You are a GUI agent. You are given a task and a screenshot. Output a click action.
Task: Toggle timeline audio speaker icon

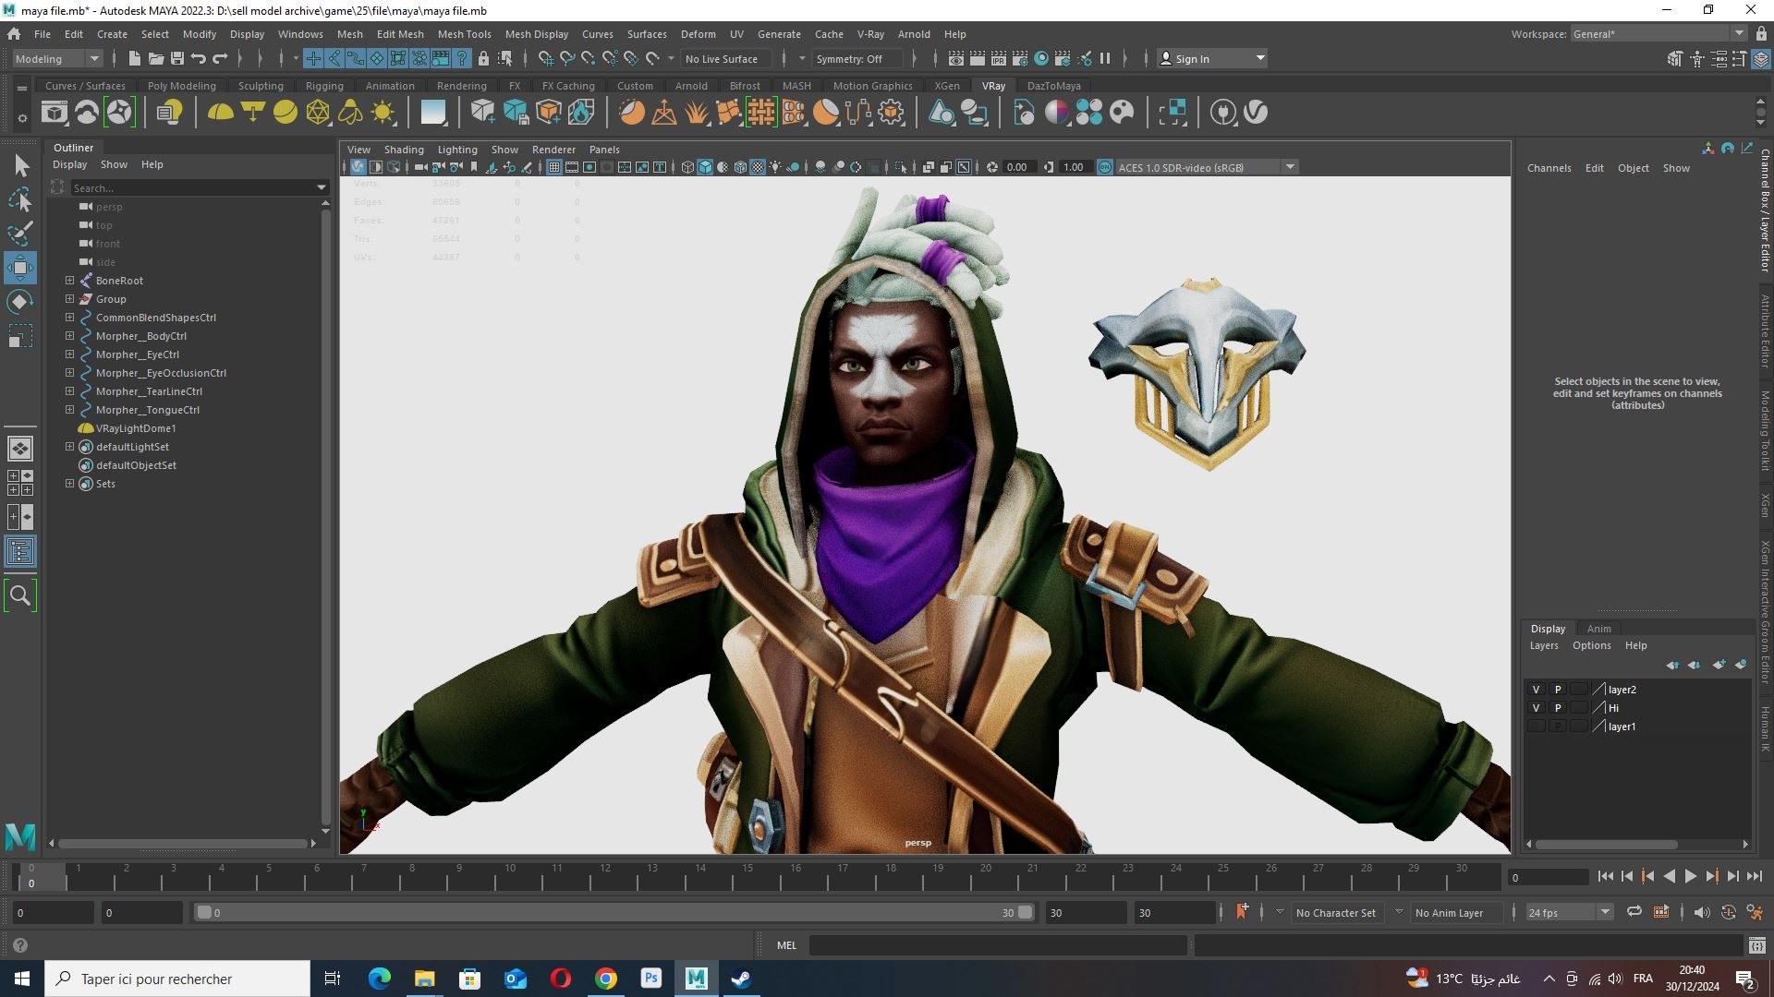click(1701, 912)
